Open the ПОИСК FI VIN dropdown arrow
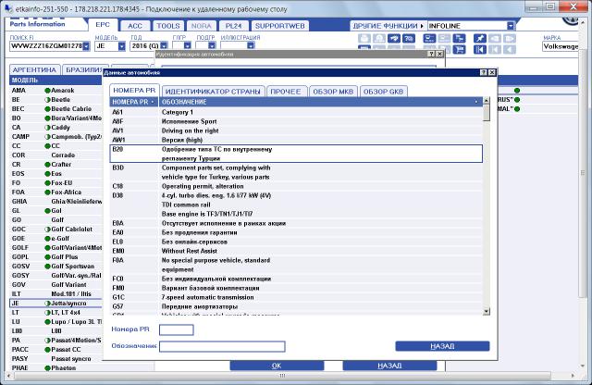Screen dimensions: 592x385 coord(86,46)
